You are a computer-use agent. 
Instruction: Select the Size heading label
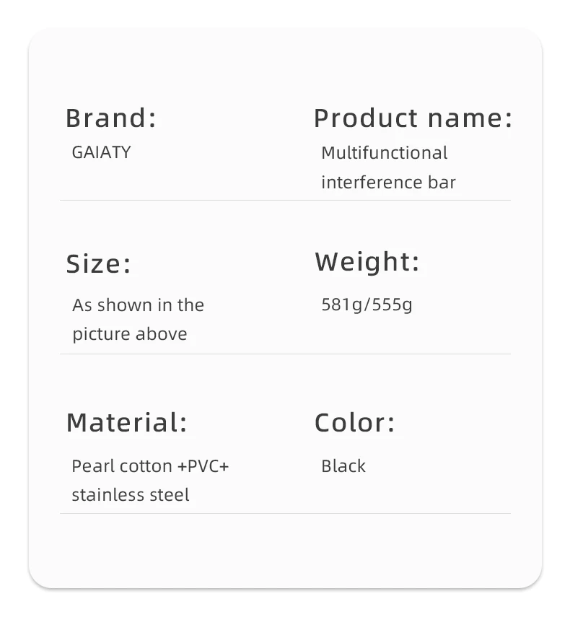99,263
